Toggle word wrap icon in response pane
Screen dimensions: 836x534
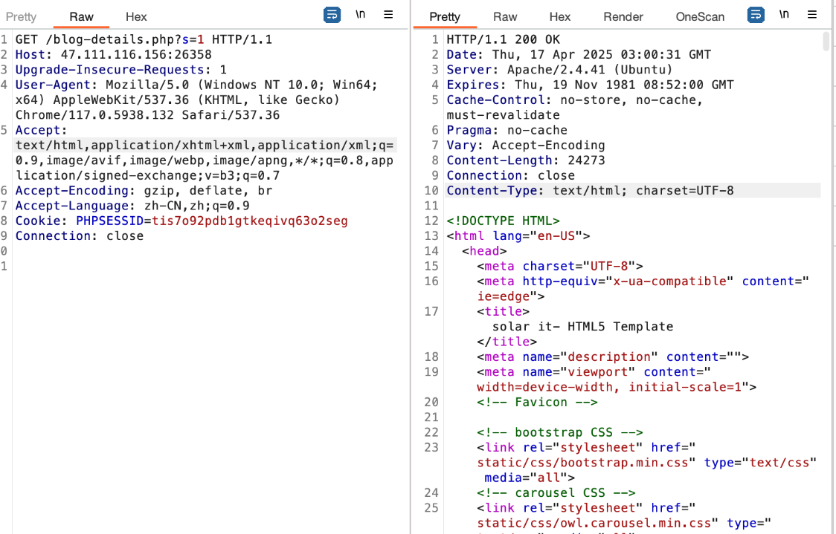(x=756, y=15)
